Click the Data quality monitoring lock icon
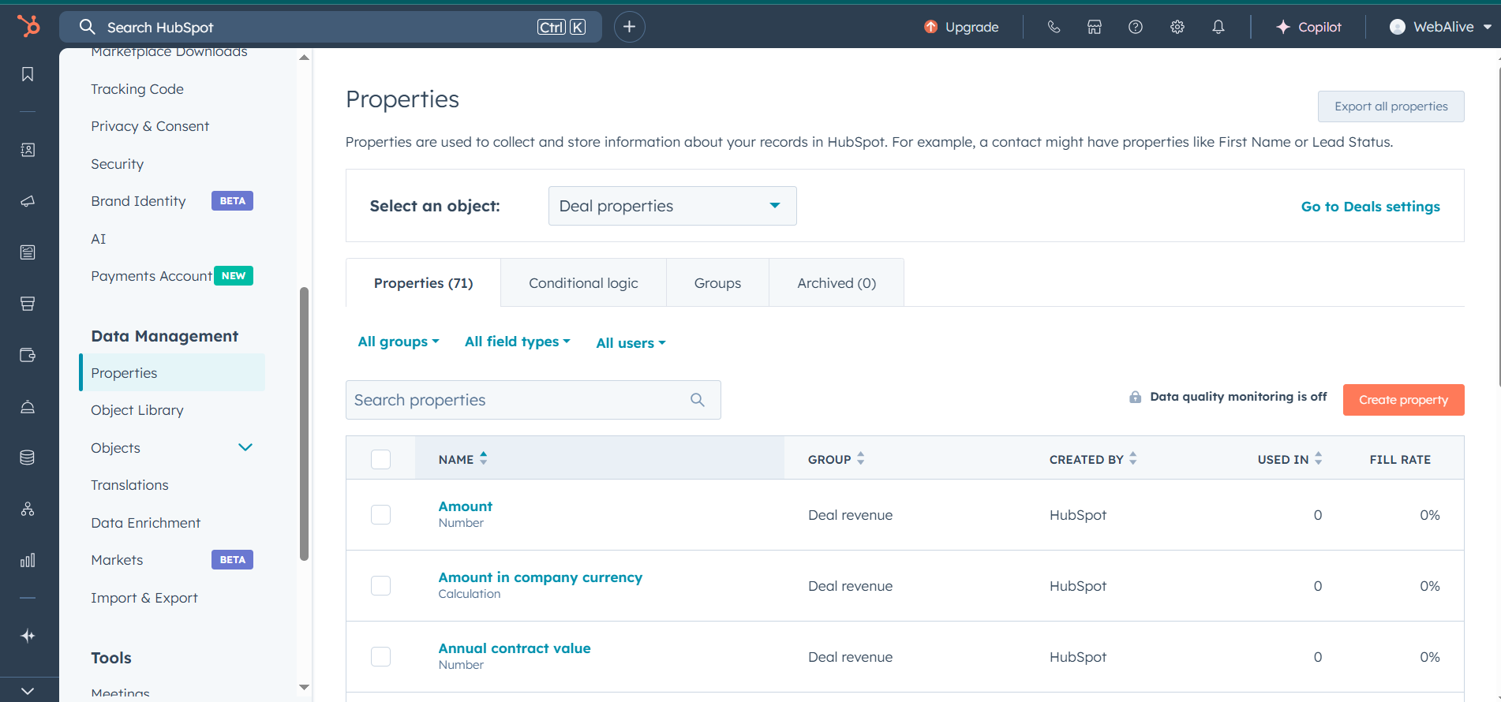1501x702 pixels. tap(1135, 397)
